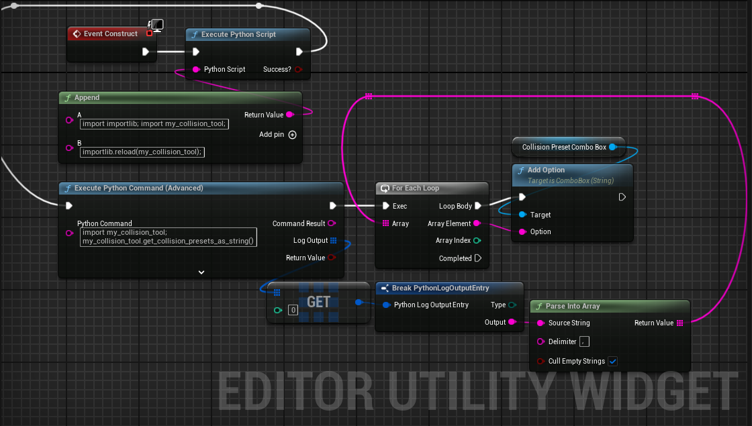Click the Append node A input pin

click(70, 120)
